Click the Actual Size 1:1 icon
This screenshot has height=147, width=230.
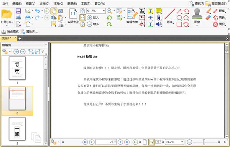coord(73,14)
